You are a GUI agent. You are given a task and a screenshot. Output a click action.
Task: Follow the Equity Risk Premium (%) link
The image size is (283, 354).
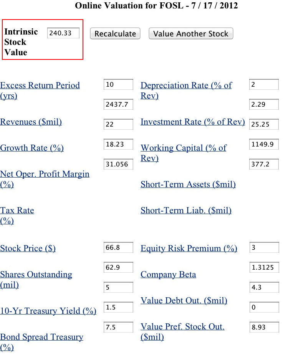coord(189,249)
